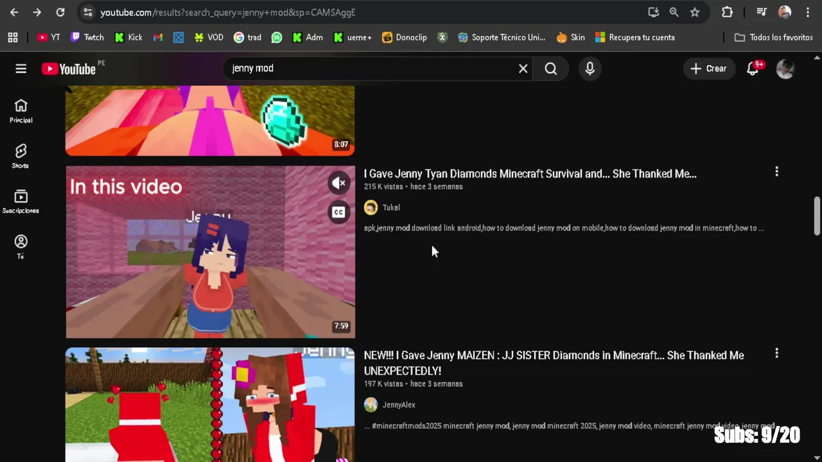
Task: Unmute the inline video preview
Action: point(339,184)
